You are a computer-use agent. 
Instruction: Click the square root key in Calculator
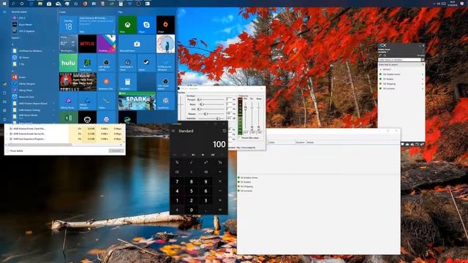pyautogui.click(x=192, y=162)
